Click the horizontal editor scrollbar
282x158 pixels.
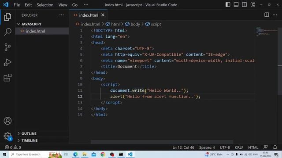162,142
